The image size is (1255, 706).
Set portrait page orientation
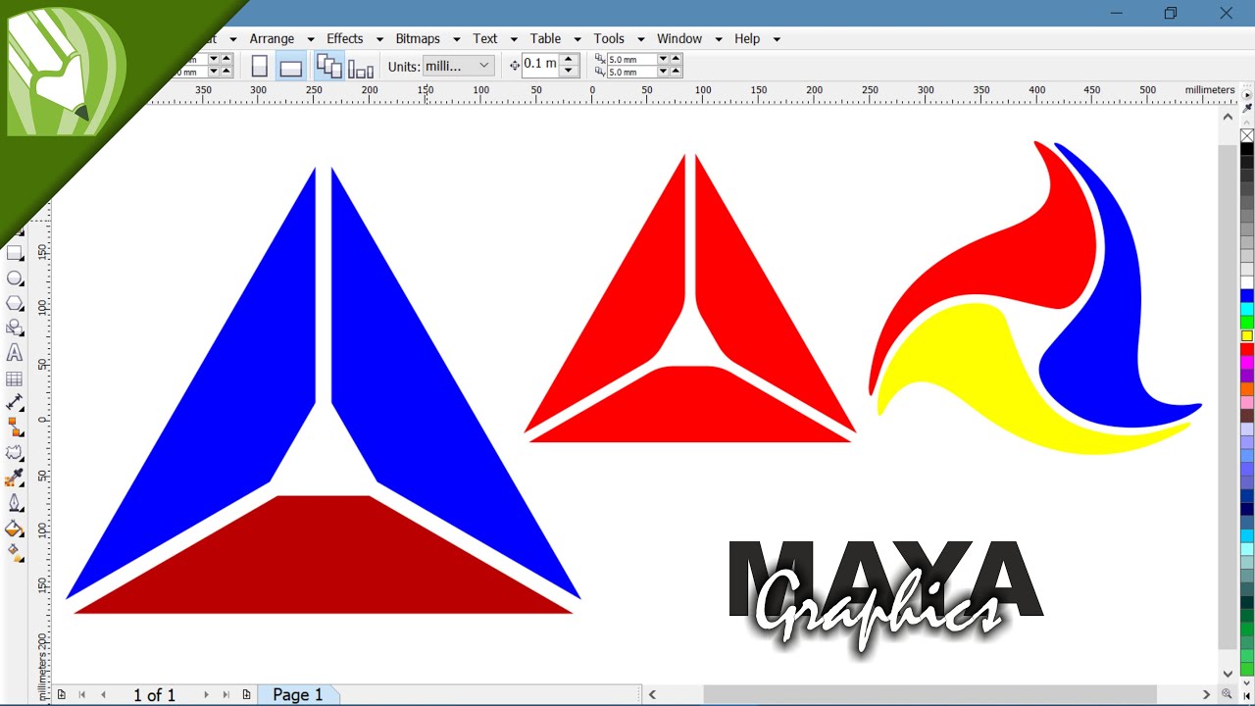(x=260, y=67)
